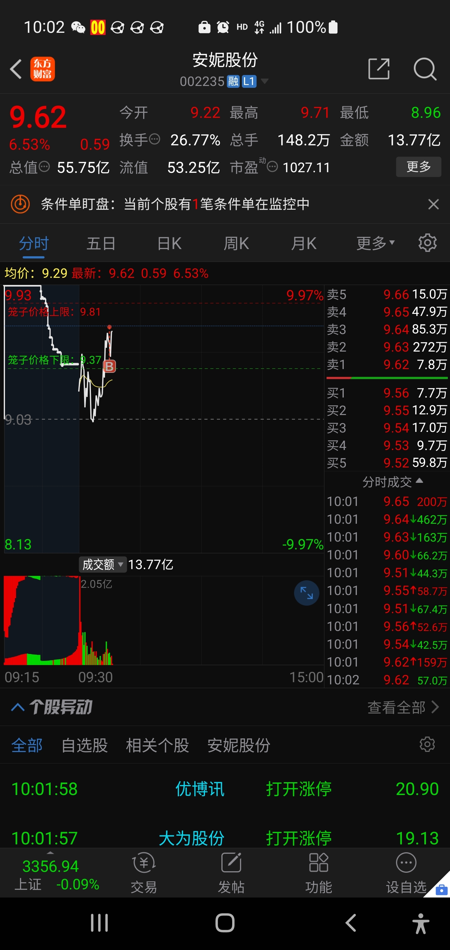Open 查看全部 for stock alerts

point(403,707)
